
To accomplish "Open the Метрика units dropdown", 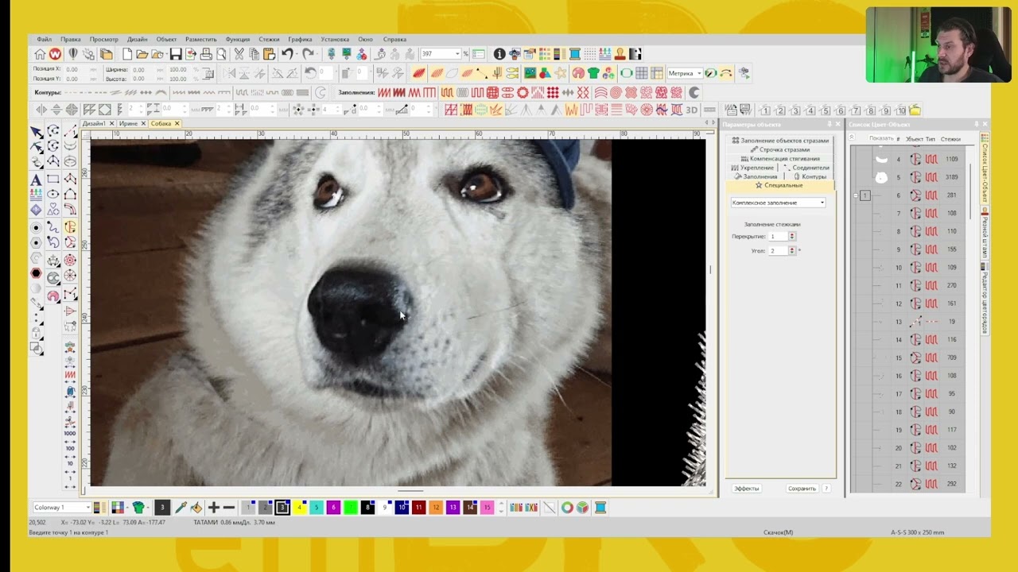I will click(x=699, y=73).
